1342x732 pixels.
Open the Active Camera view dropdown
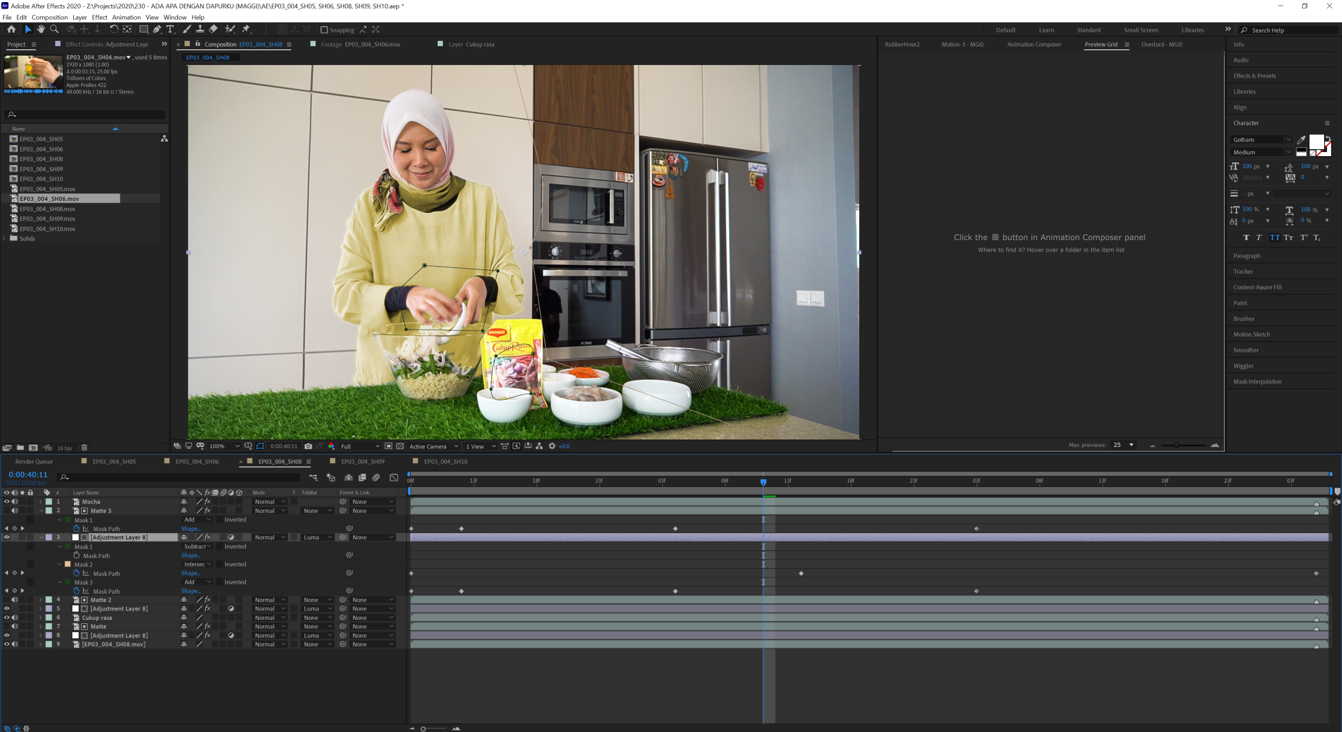tap(434, 446)
